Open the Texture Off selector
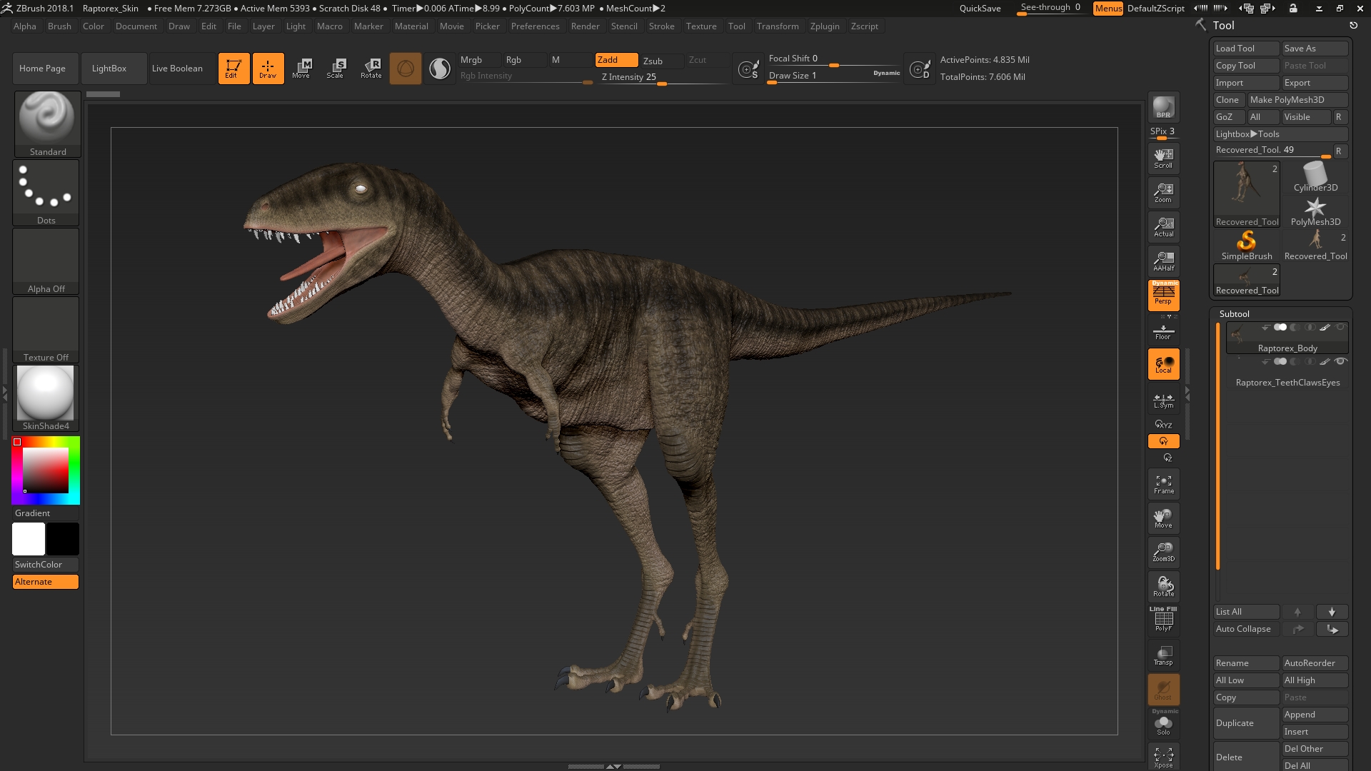This screenshot has width=1371, height=771. (x=46, y=330)
